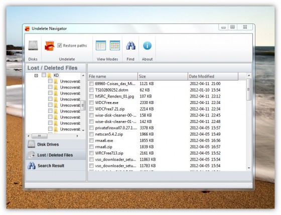
Task: Click the 2330 KB size cell
Action: (147, 102)
